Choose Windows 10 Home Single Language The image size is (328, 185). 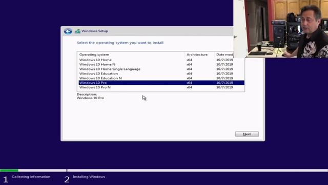161,69
